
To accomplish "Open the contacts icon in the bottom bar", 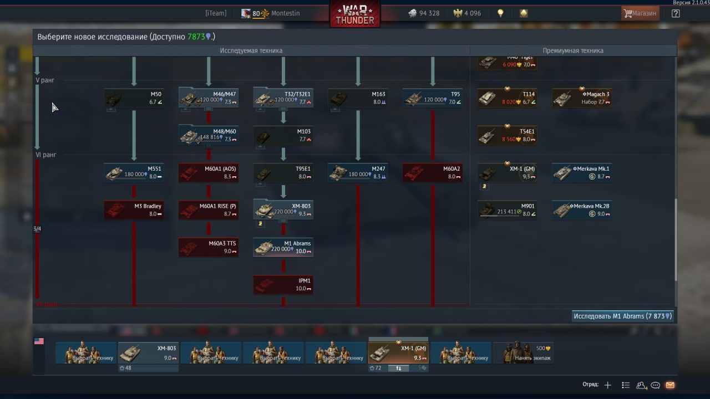I will [x=642, y=385].
